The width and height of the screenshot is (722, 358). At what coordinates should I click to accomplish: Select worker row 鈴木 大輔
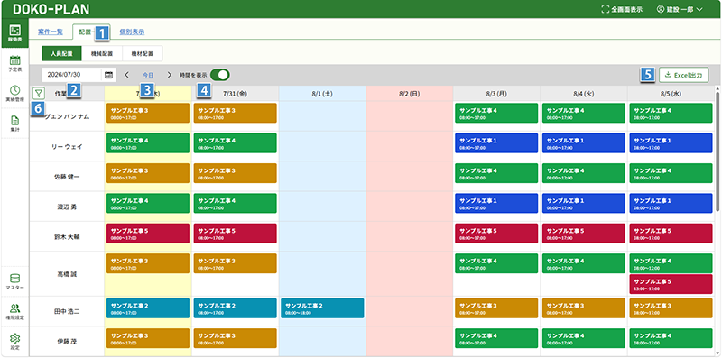point(67,236)
